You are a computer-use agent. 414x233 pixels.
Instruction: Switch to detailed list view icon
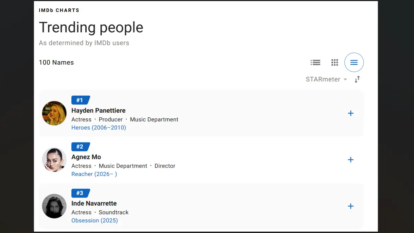(x=315, y=62)
